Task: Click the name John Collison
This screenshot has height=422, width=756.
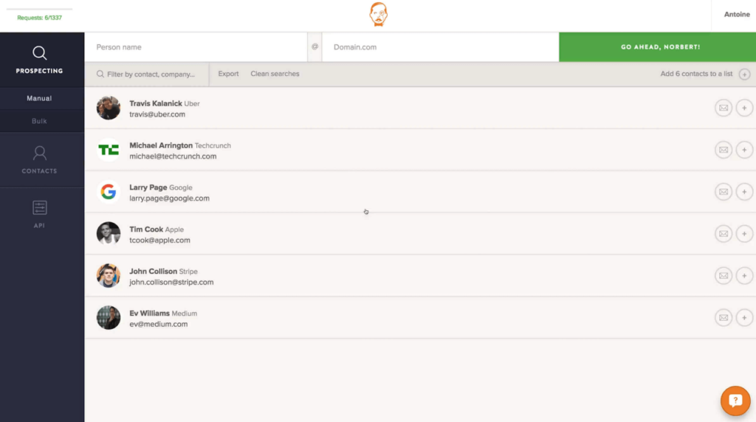Action: pos(154,271)
